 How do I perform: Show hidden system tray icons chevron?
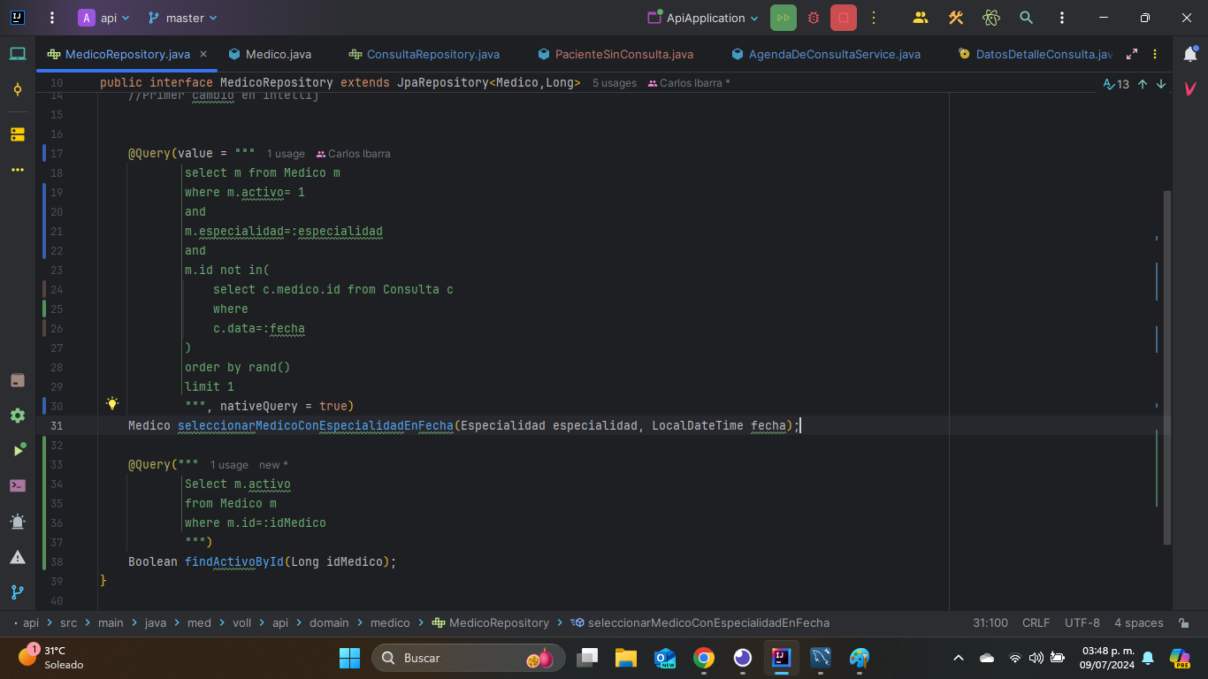point(959,658)
